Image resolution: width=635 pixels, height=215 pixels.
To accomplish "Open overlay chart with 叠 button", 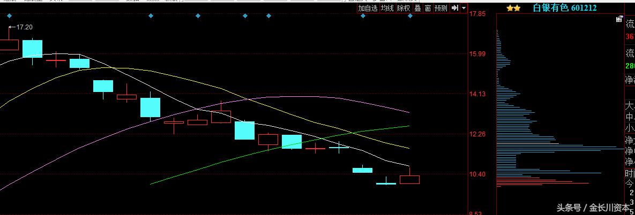I will (x=417, y=8).
